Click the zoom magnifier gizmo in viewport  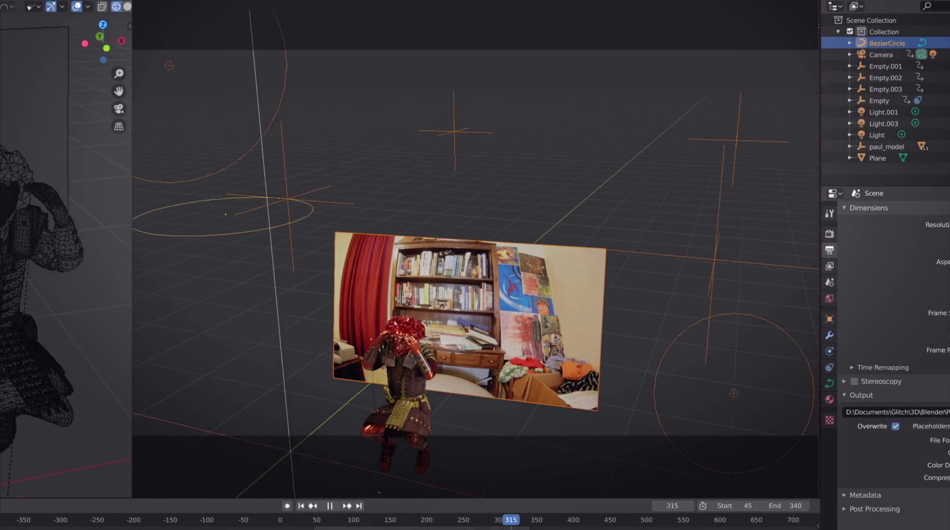tap(119, 74)
